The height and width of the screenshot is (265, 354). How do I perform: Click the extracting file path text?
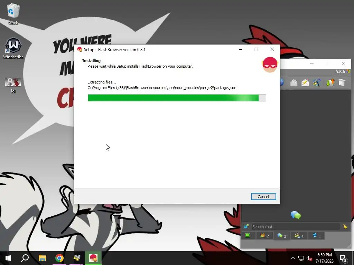[x=162, y=88]
